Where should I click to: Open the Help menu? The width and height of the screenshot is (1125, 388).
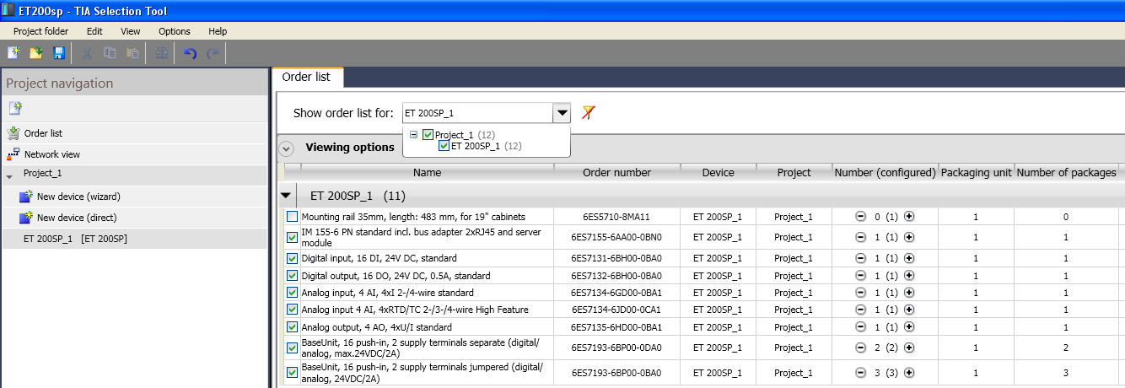pos(218,31)
